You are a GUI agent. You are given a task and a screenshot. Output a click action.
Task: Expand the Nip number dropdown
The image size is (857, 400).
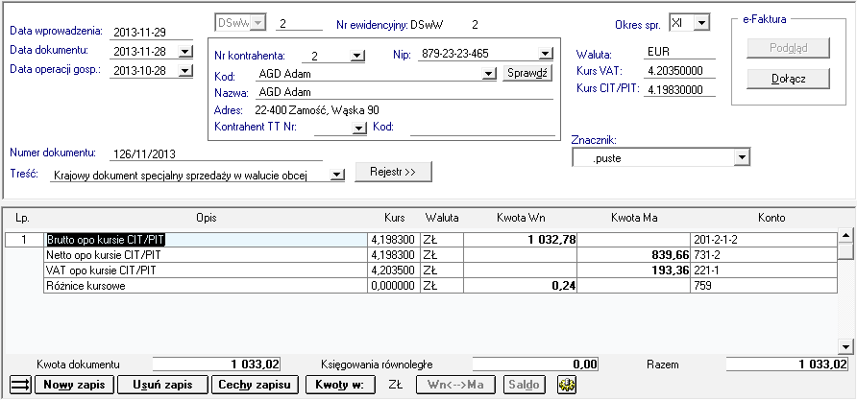click(546, 55)
